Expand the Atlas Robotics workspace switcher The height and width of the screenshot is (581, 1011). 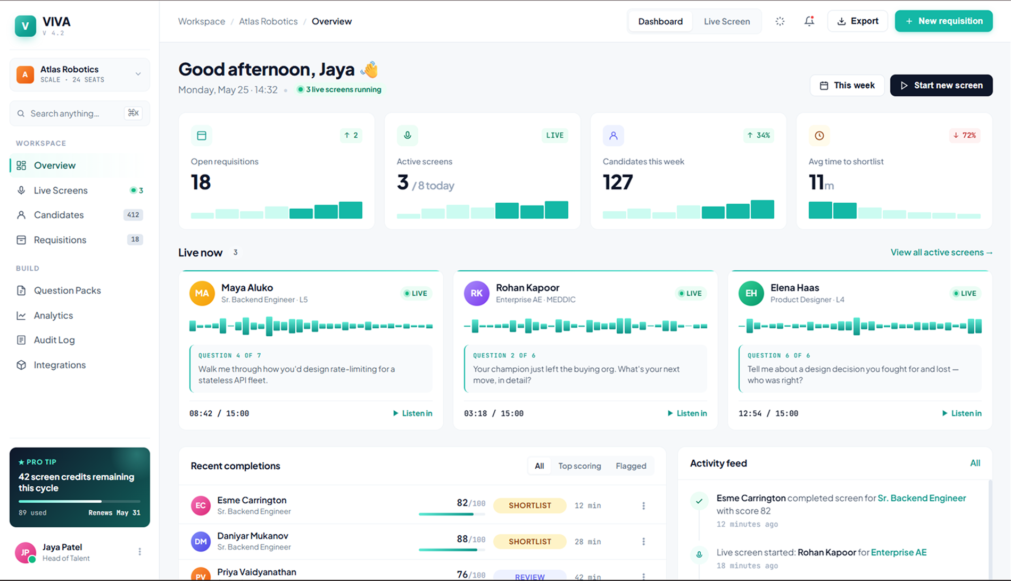tap(79, 74)
